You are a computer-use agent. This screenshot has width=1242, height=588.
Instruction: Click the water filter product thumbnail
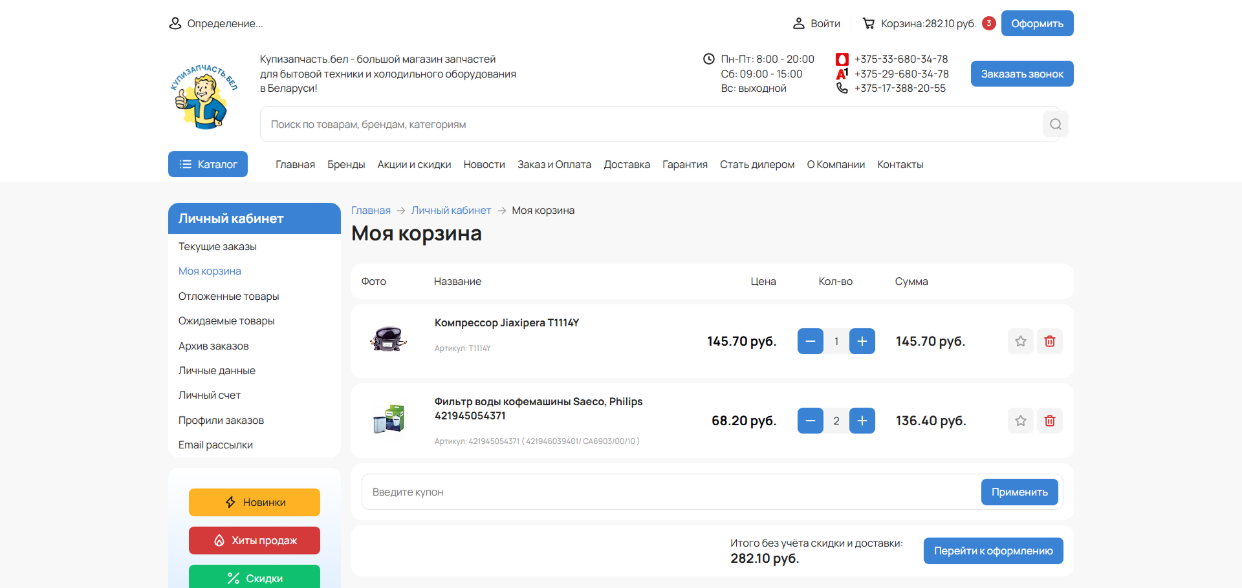[x=388, y=419]
